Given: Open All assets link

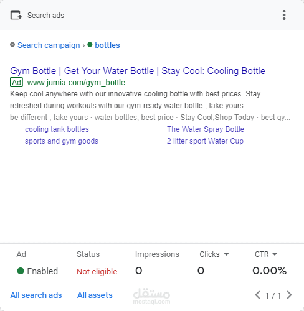Looking at the screenshot, I should click(95, 295).
